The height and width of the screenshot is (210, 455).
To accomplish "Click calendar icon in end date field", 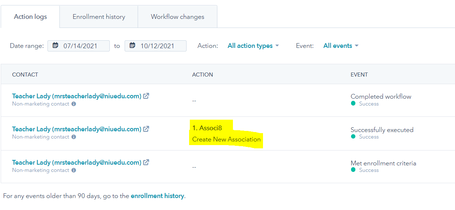I will [133, 46].
